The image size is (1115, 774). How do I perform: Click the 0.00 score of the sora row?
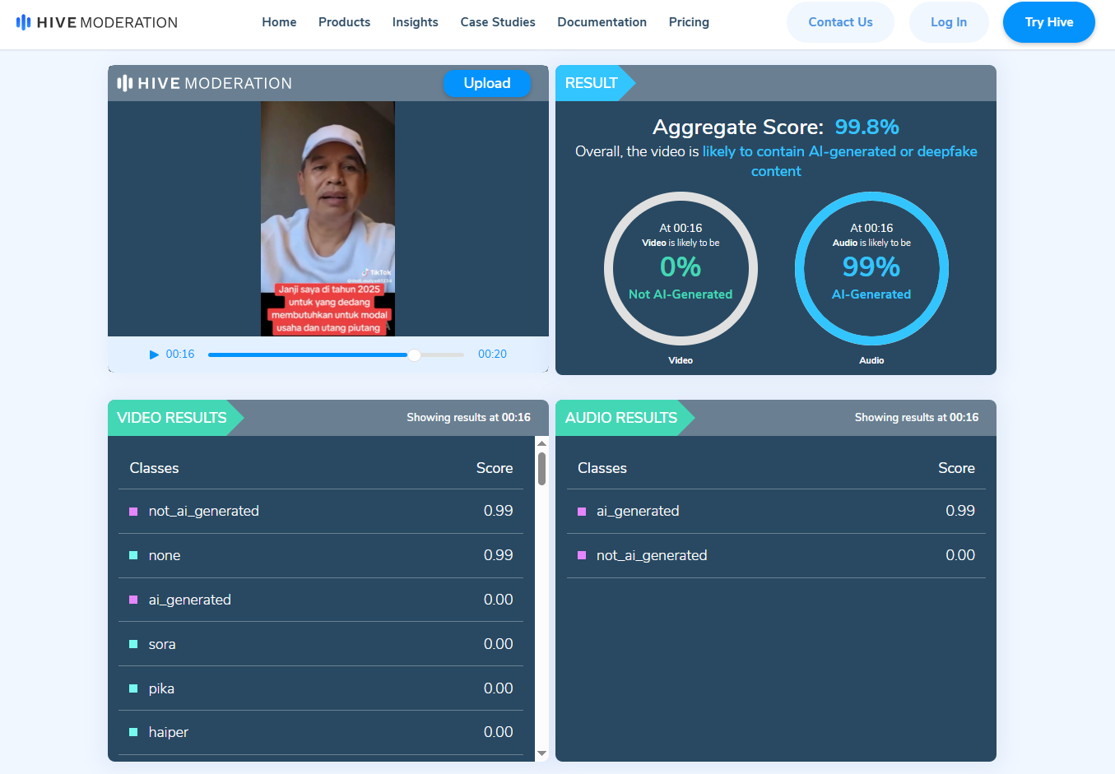pyautogui.click(x=498, y=644)
